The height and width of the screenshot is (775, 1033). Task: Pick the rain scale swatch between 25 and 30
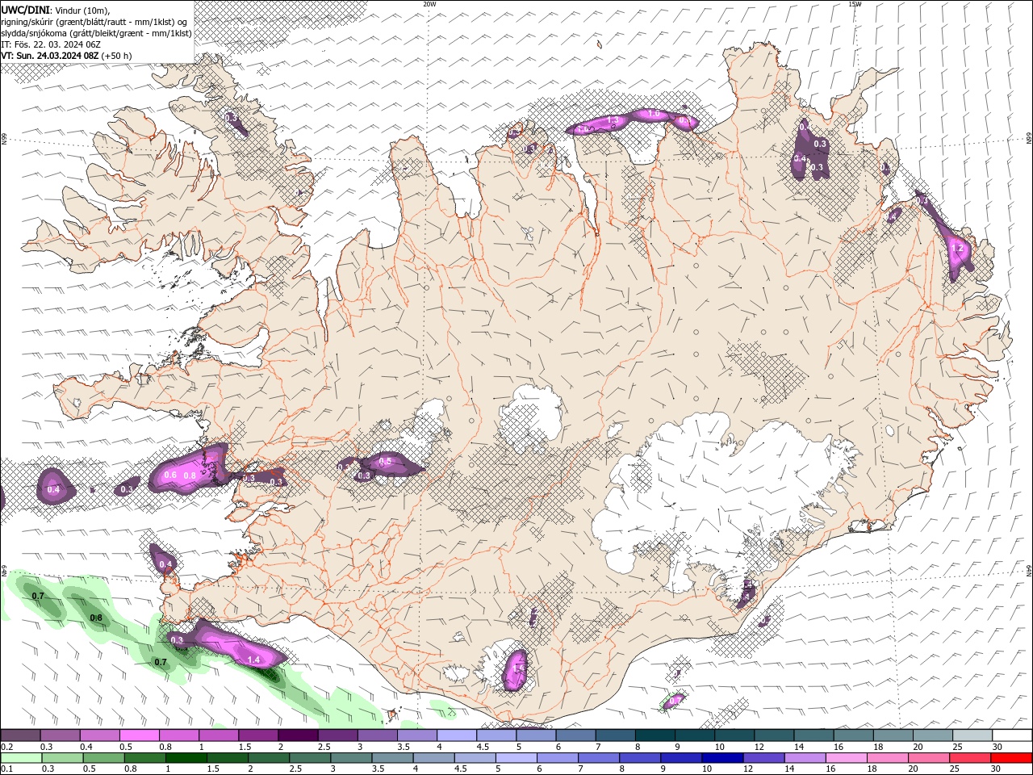[x=968, y=758]
